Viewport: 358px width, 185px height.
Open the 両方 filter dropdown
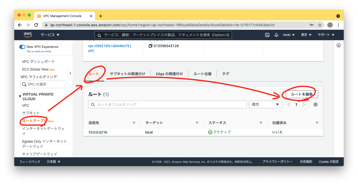pyautogui.click(x=265, y=104)
